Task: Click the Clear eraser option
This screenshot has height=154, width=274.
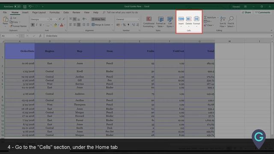Action: point(208,25)
